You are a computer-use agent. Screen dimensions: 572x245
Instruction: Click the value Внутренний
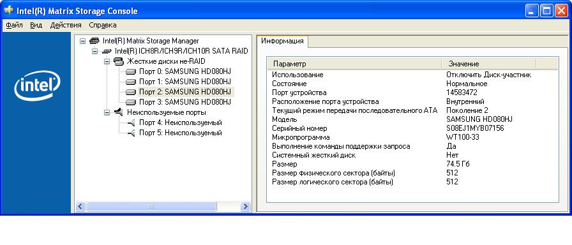click(465, 101)
